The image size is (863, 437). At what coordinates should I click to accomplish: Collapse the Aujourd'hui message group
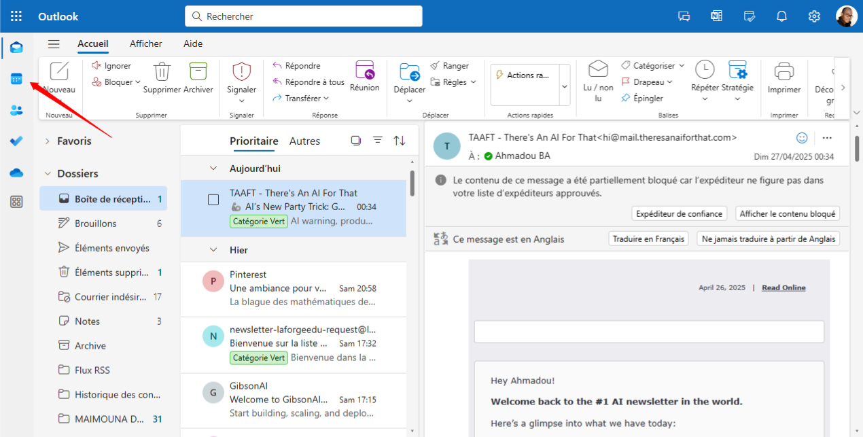coord(213,168)
